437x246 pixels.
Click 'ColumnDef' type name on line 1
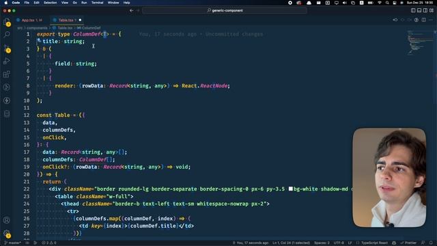(x=87, y=34)
